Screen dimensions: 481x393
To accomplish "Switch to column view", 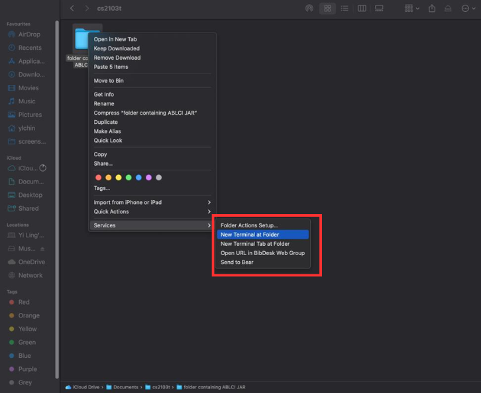I will 362,8.
